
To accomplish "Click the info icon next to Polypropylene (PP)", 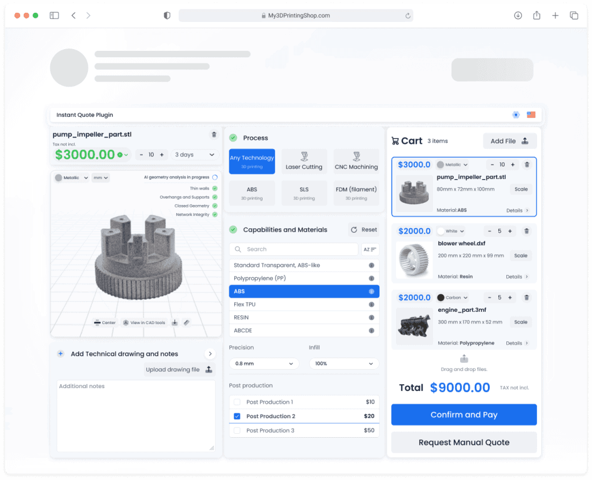I will [x=371, y=278].
